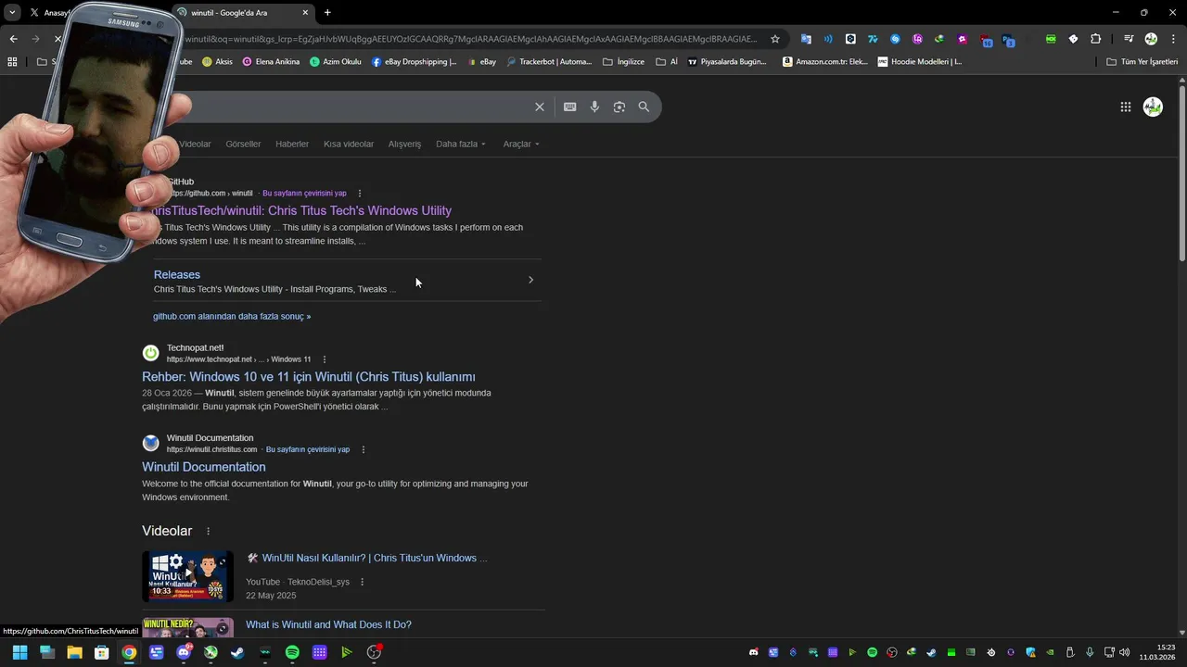Image resolution: width=1187 pixels, height=667 pixels.
Task: Open WinUtil Nasıl Kullanılır video link
Action: click(367, 558)
